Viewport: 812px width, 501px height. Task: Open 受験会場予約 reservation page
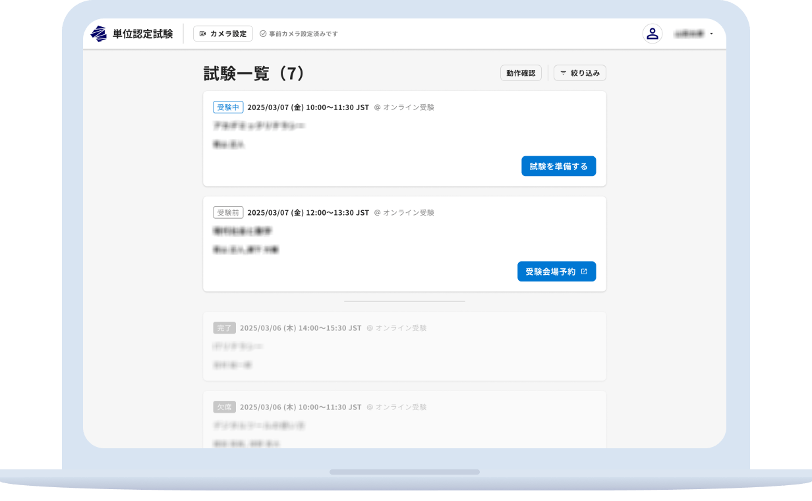(x=556, y=271)
